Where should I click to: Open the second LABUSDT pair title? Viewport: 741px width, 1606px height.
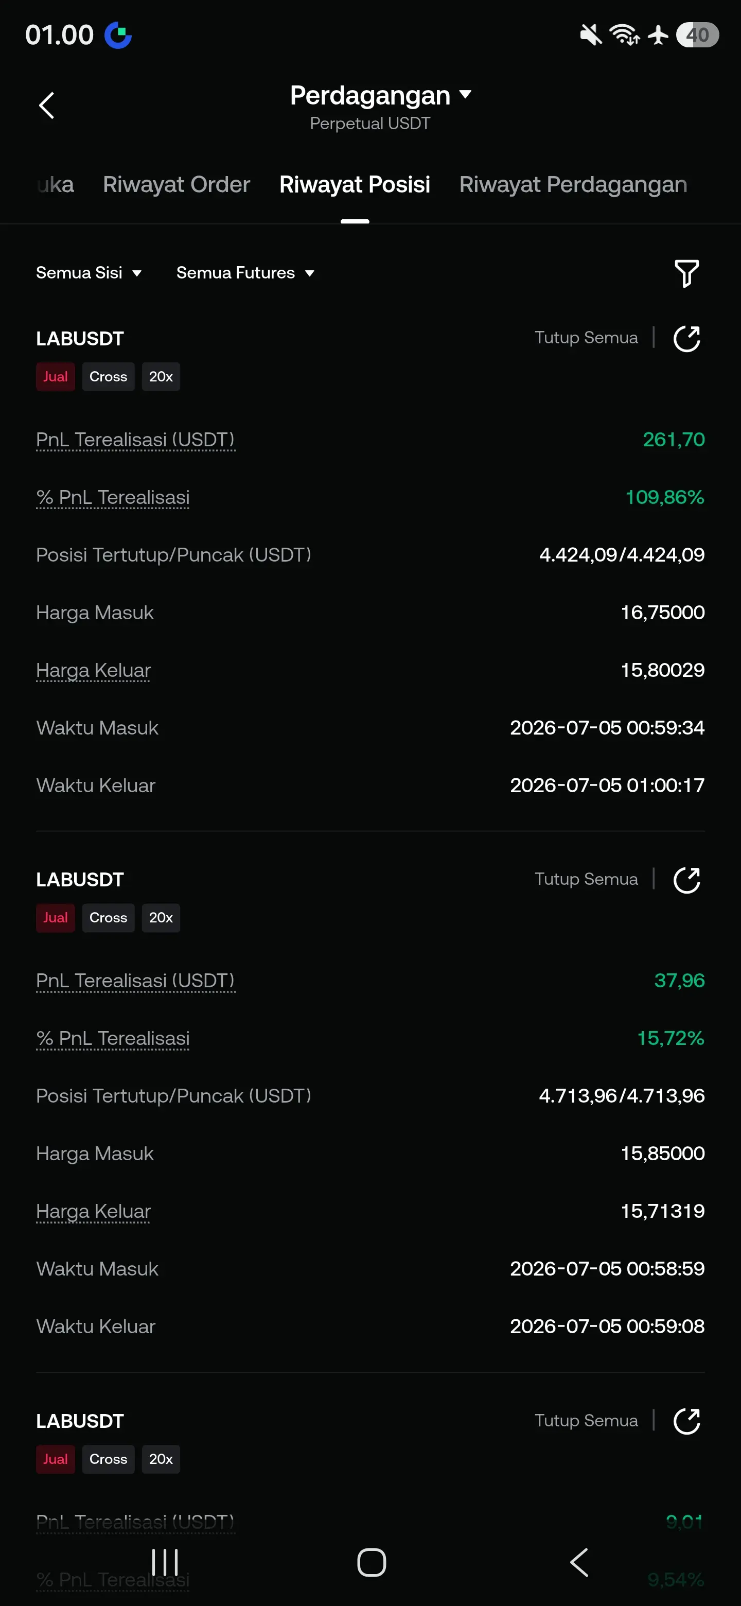point(80,880)
